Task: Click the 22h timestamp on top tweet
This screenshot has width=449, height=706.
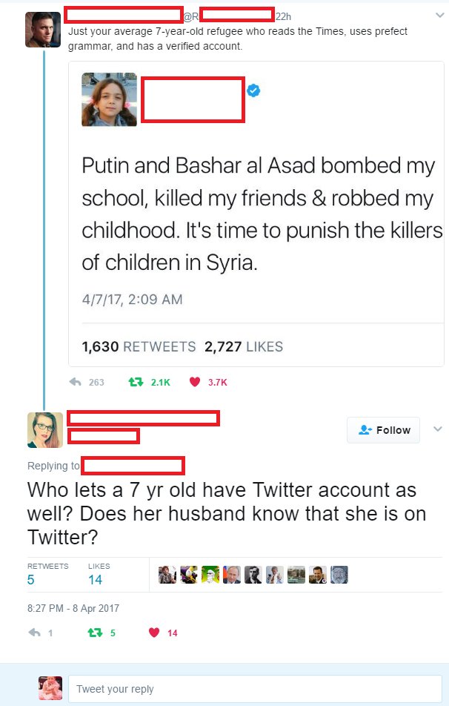Action: 283,16
